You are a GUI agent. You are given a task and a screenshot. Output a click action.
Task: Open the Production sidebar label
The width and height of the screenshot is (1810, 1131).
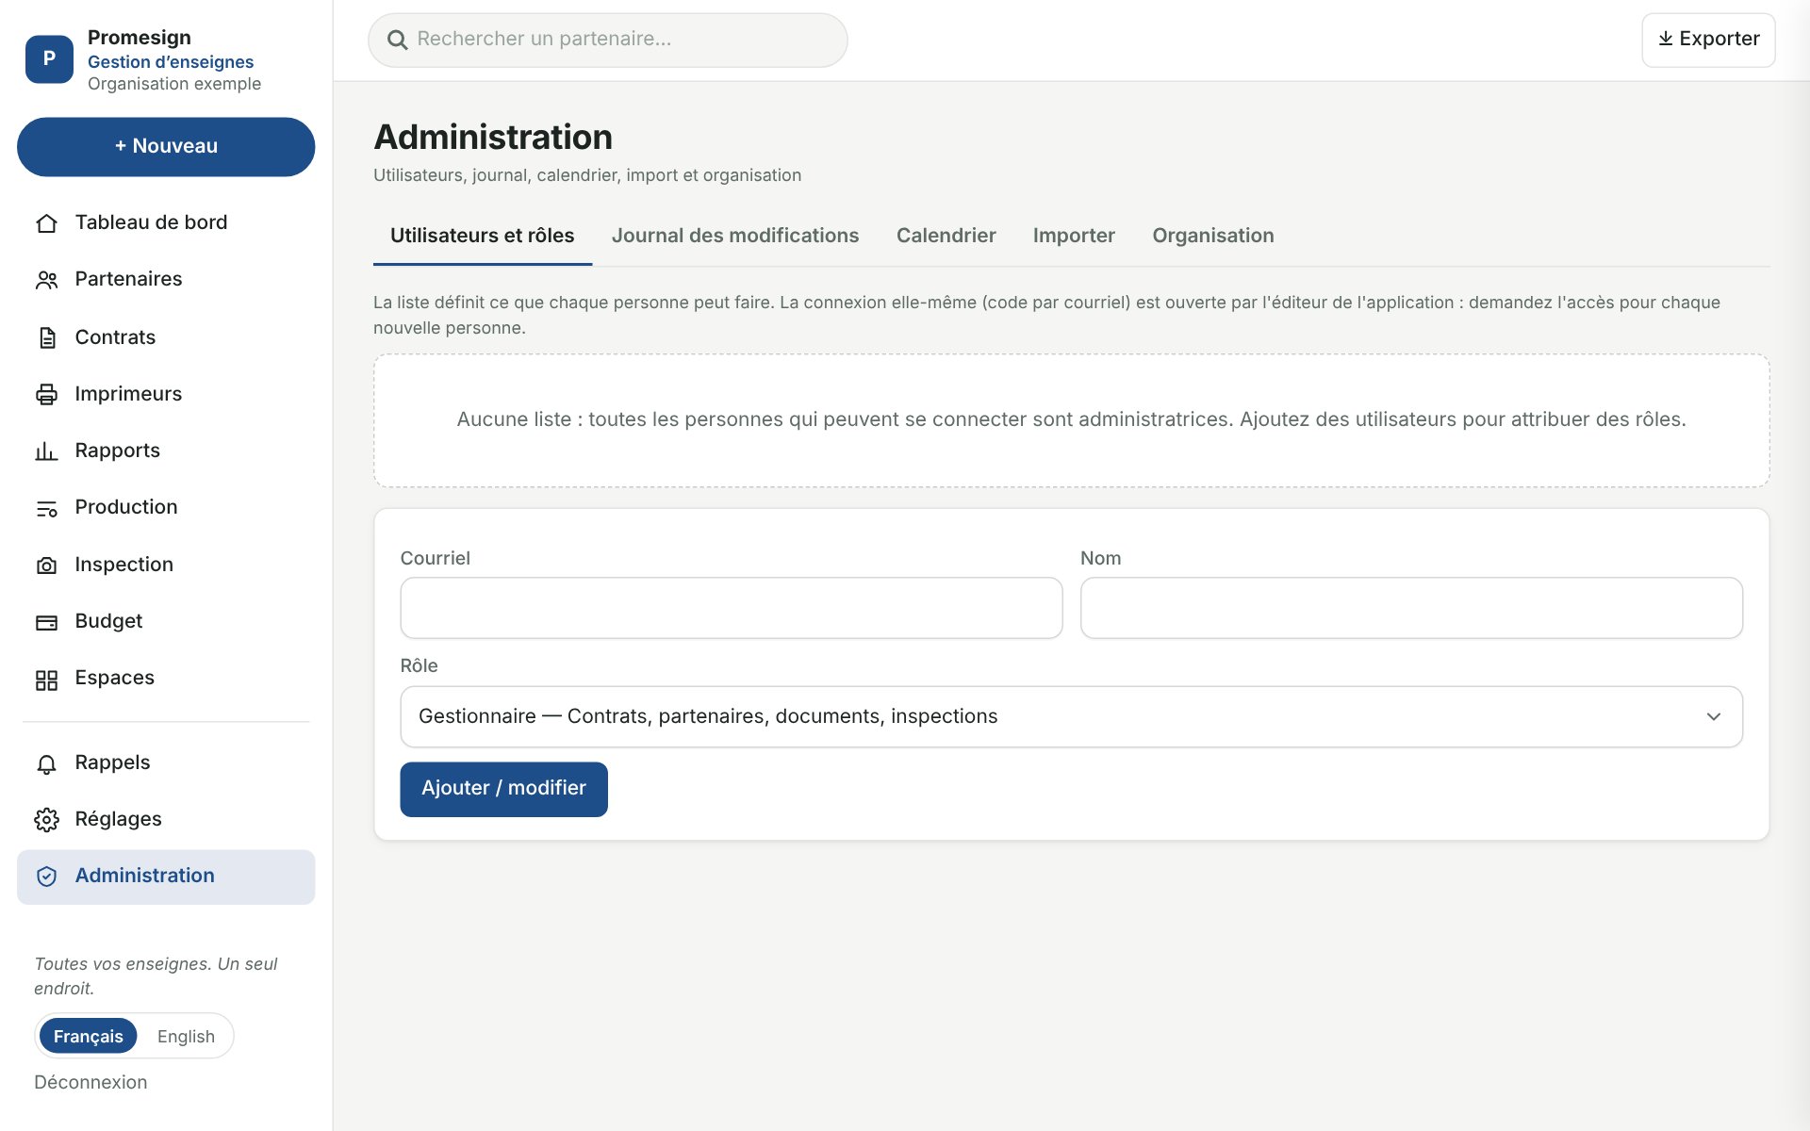pyautogui.click(x=125, y=507)
